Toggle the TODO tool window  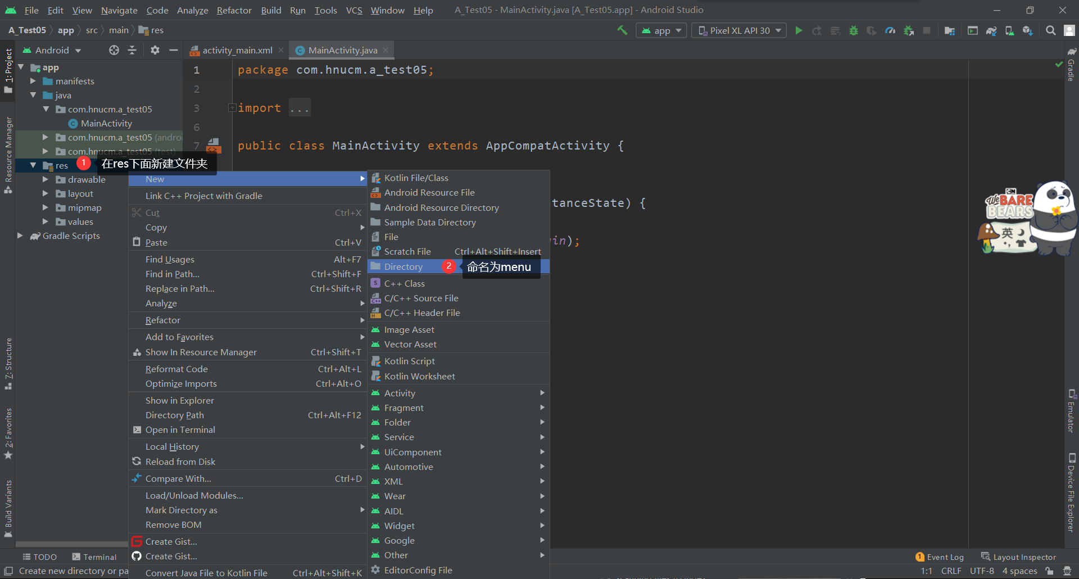pyautogui.click(x=40, y=557)
